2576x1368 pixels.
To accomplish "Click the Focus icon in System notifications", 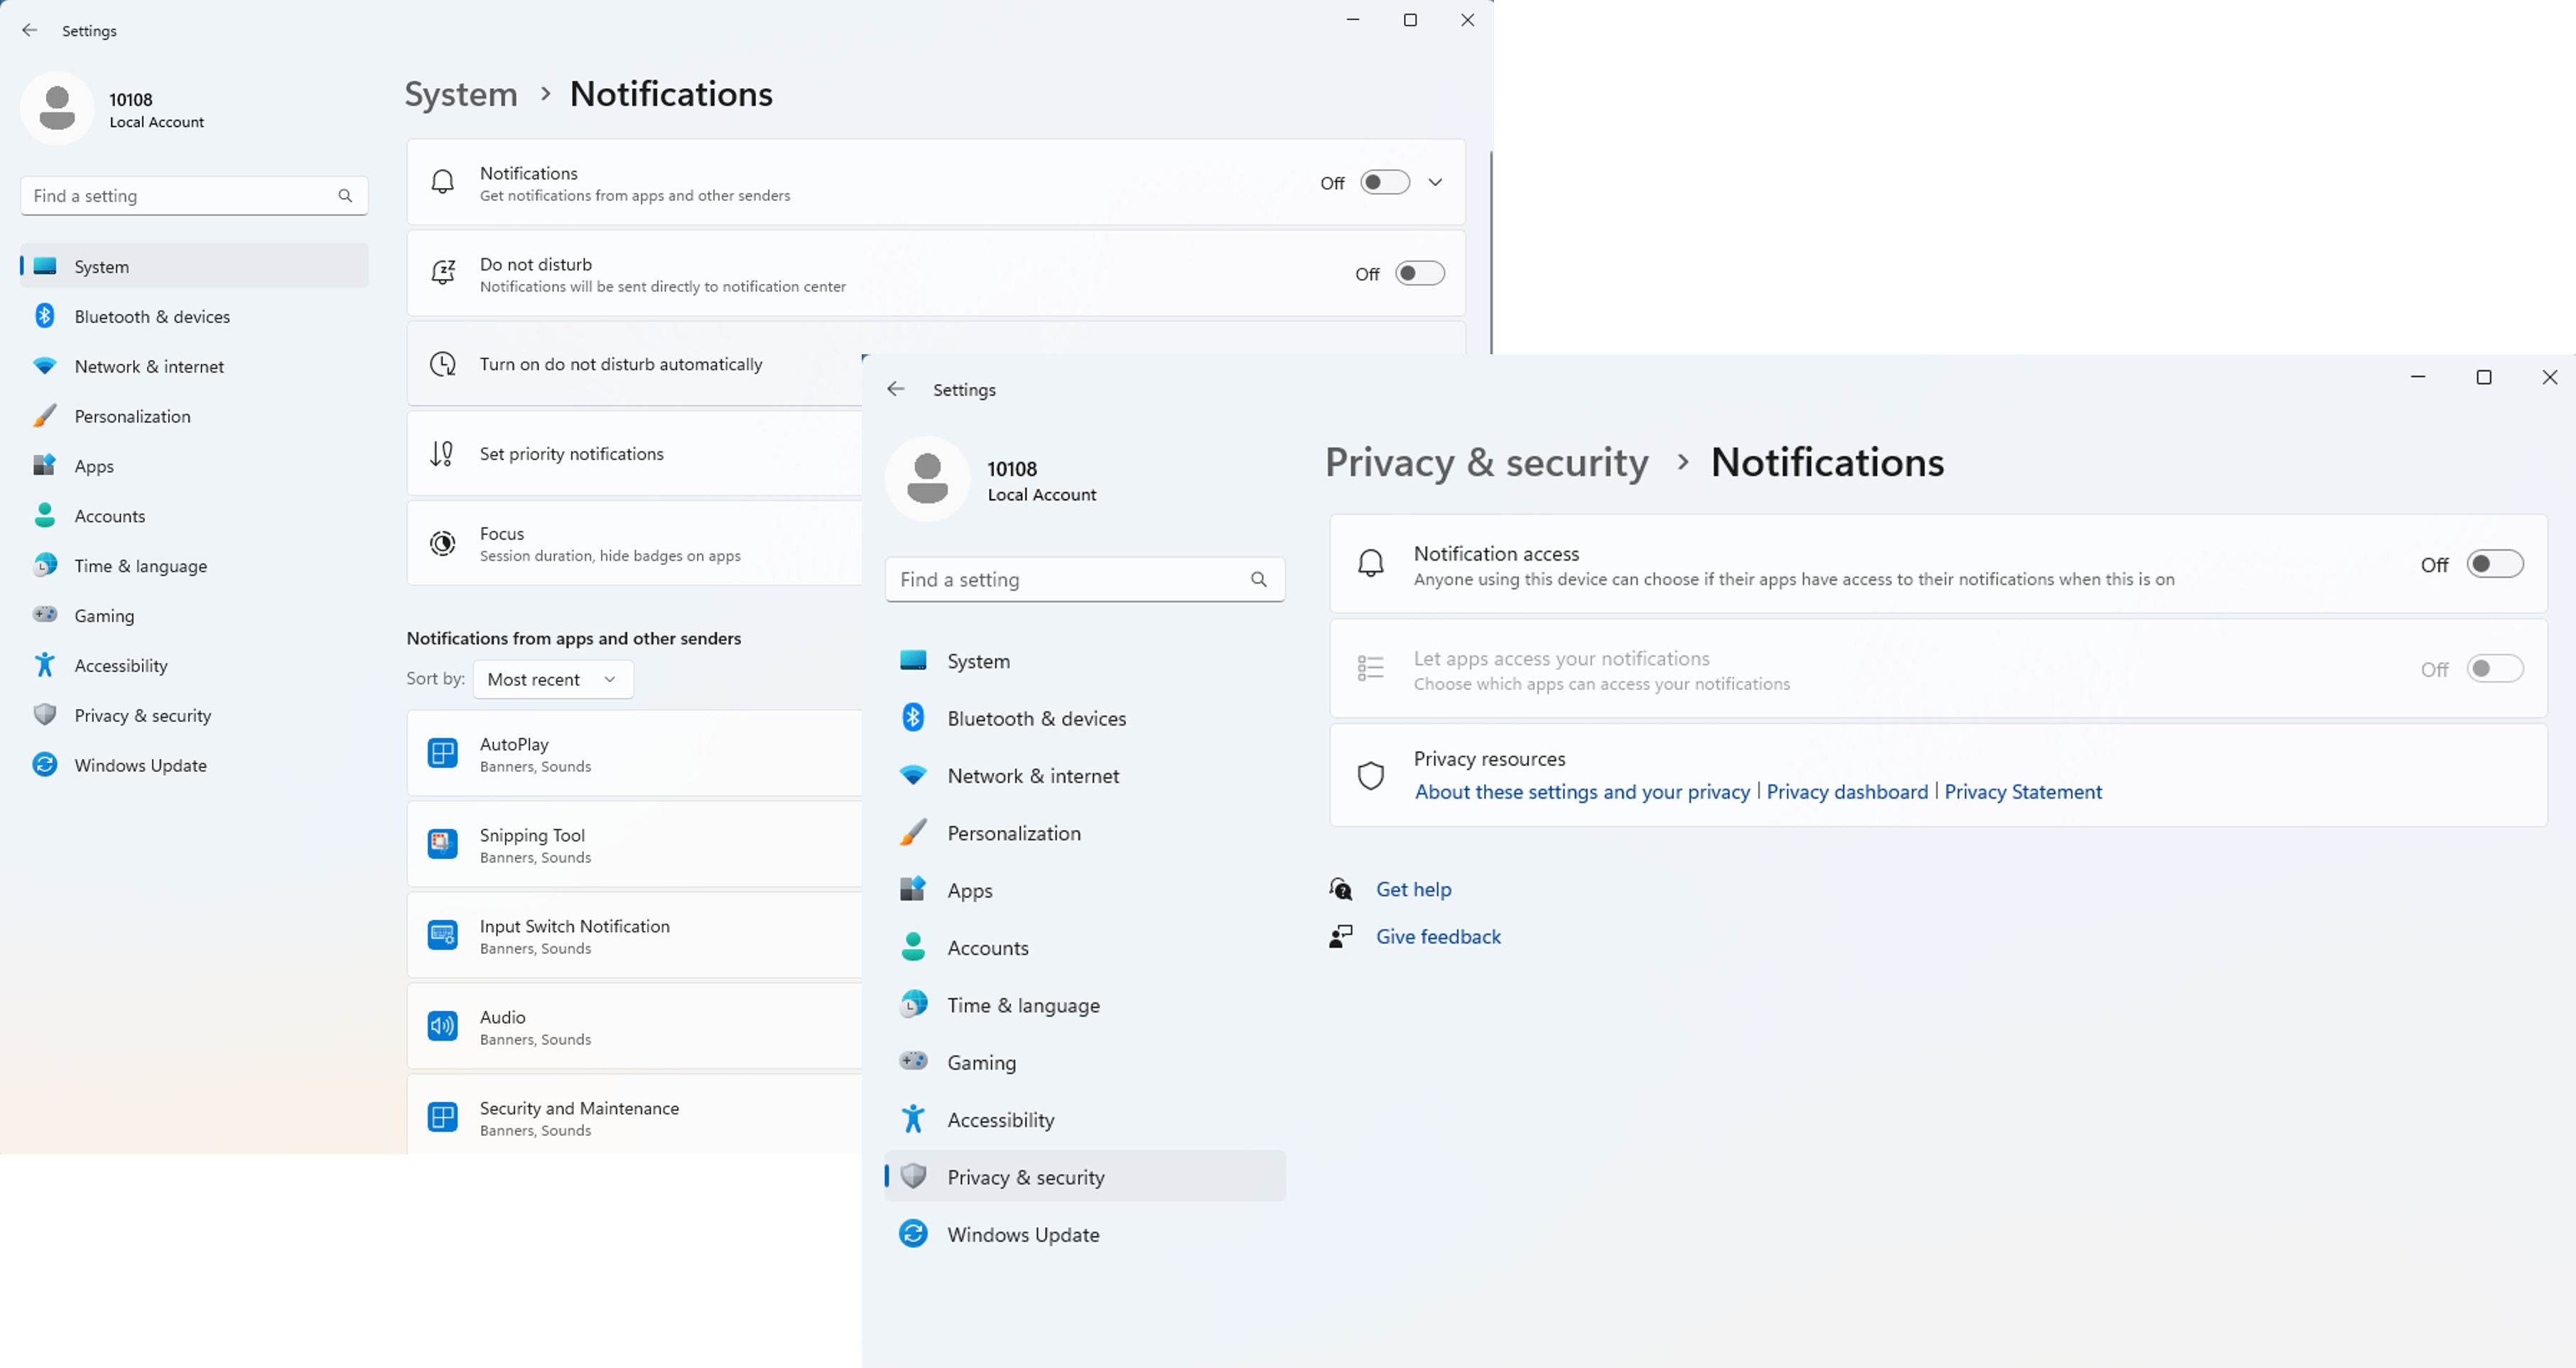I will tap(443, 544).
